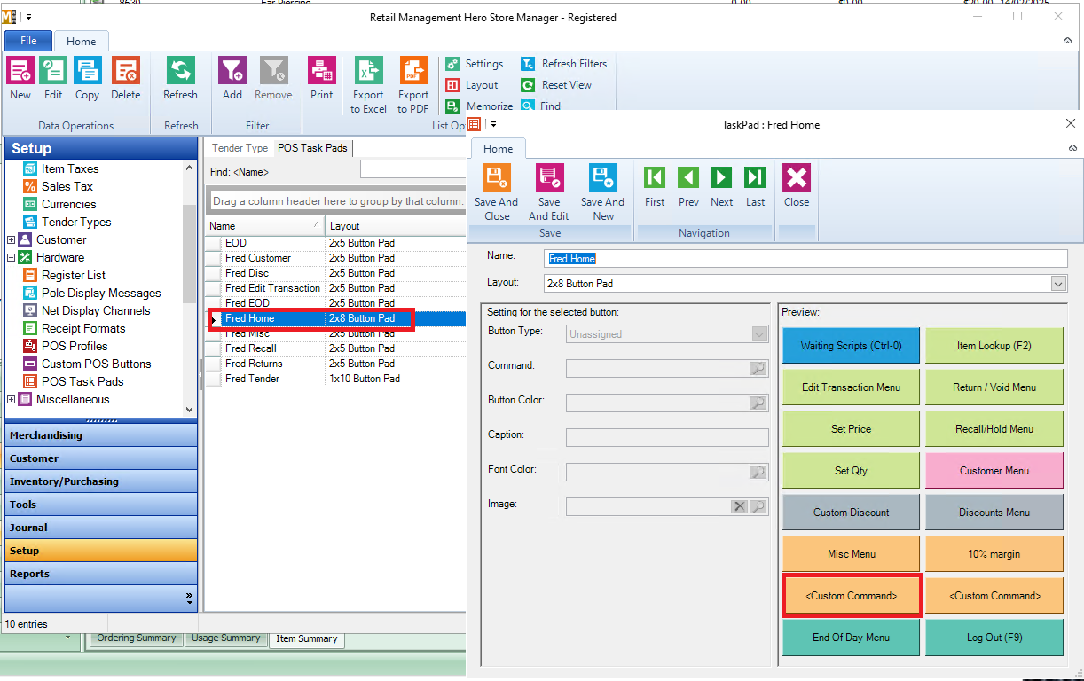Collapse the Hardware node in Setup tree
The width and height of the screenshot is (1084, 681).
[x=11, y=257]
